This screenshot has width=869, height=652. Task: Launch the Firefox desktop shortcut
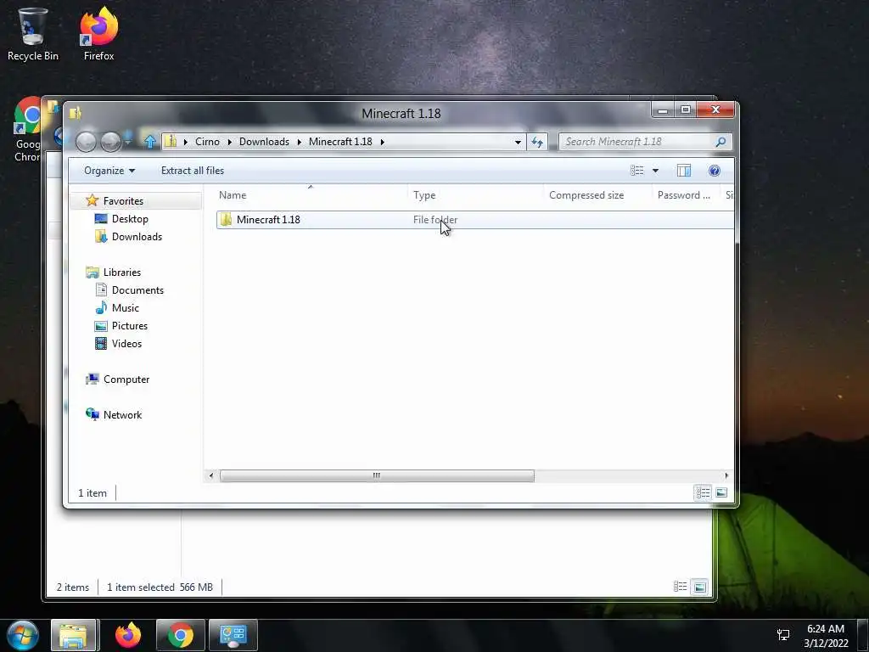coord(98,33)
